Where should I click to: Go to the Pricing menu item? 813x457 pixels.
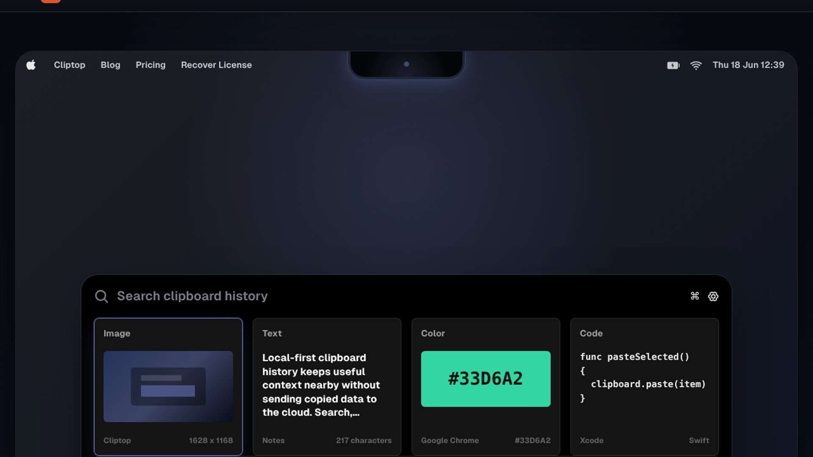[151, 65]
